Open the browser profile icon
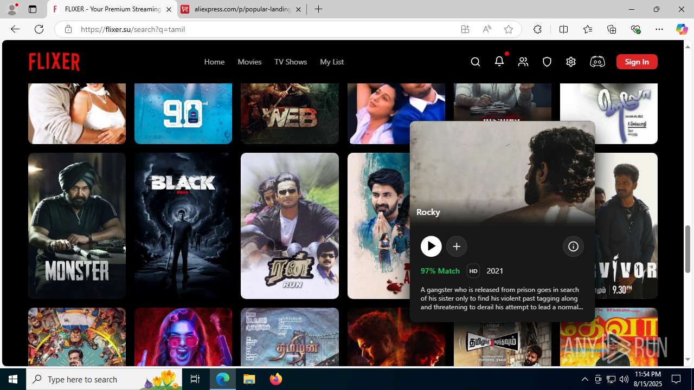 (x=12, y=9)
